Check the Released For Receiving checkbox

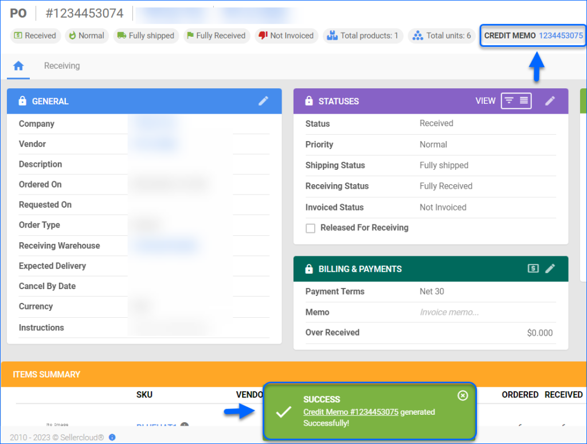click(x=310, y=228)
